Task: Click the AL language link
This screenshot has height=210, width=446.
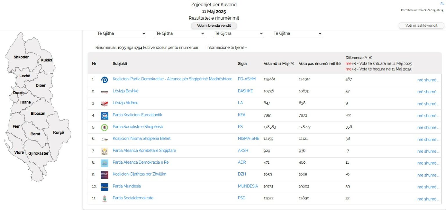Action: pyautogui.click(x=442, y=3)
